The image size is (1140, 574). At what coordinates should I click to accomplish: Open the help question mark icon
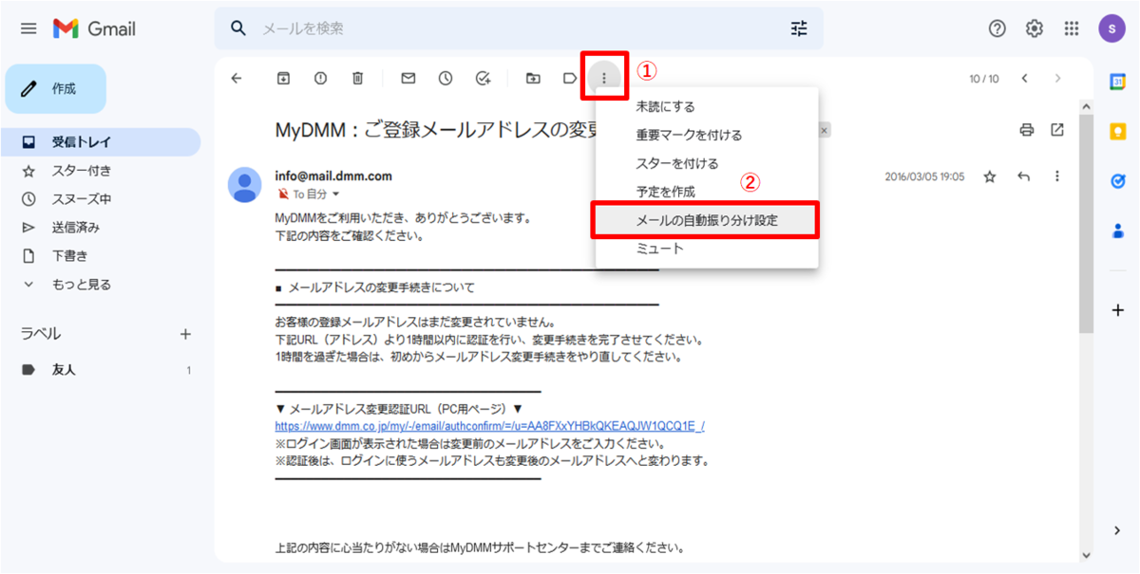click(x=997, y=28)
